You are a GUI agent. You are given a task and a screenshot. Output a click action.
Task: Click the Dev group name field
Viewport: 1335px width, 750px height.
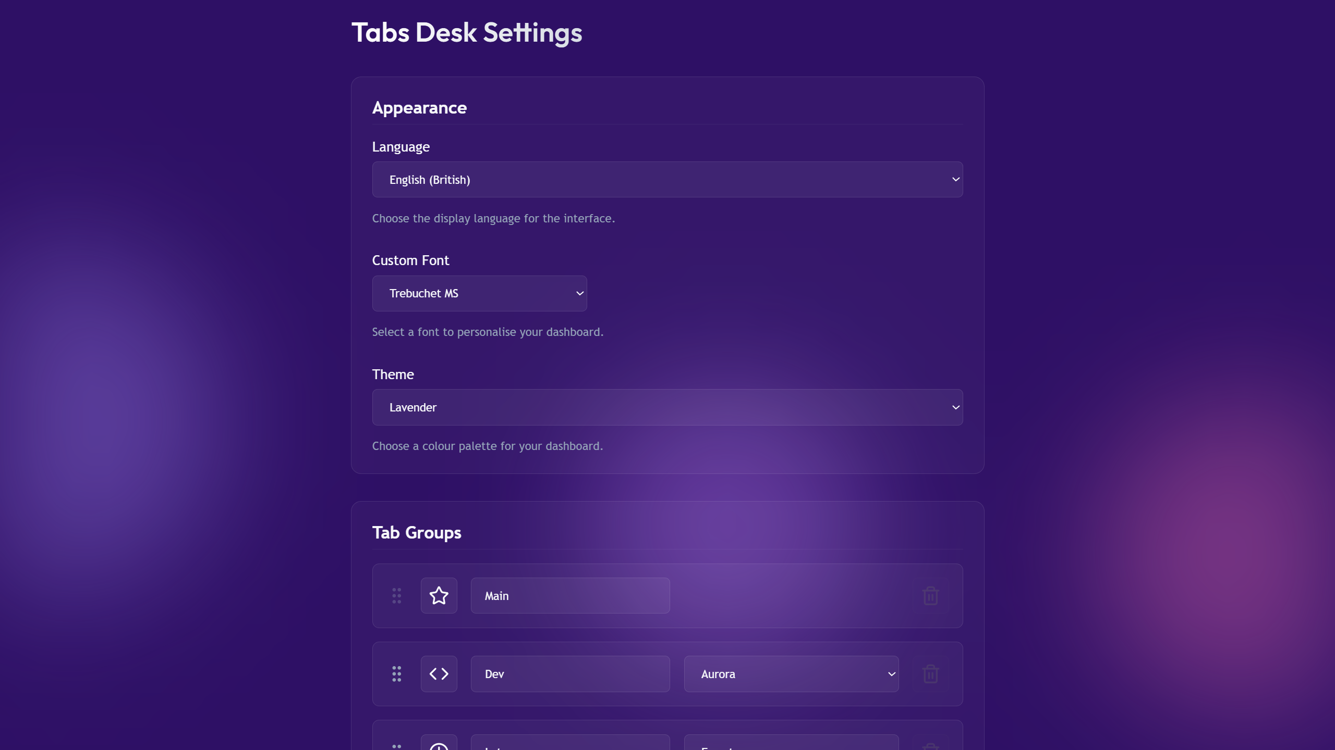570,673
